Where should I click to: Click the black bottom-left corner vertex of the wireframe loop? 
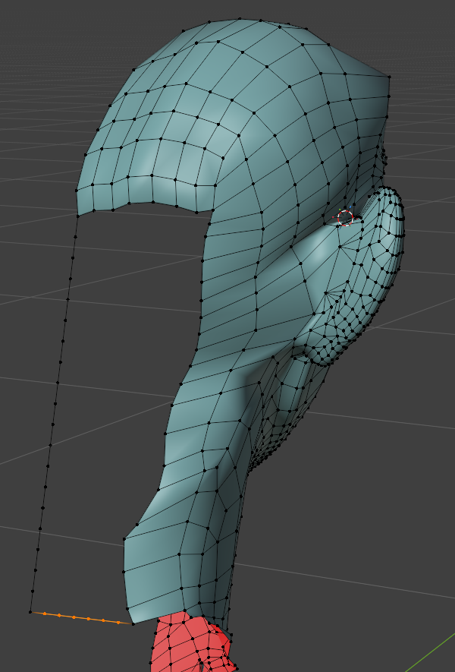pyautogui.click(x=30, y=611)
